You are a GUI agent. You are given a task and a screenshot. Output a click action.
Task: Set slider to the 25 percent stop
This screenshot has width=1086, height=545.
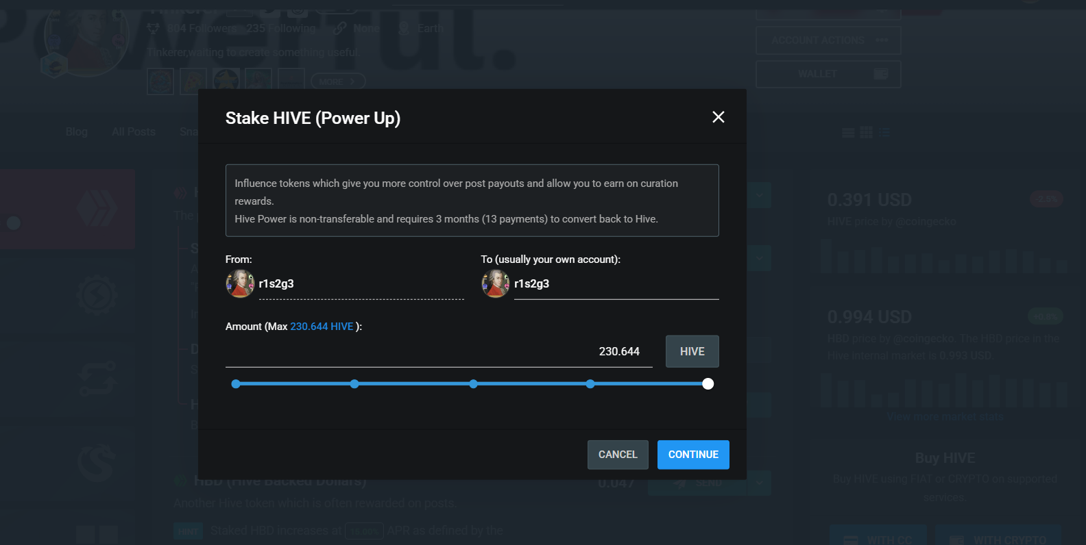(354, 384)
